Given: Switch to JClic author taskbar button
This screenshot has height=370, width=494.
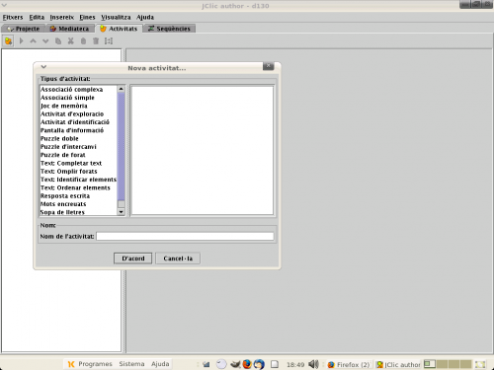Looking at the screenshot, I should 398,364.
